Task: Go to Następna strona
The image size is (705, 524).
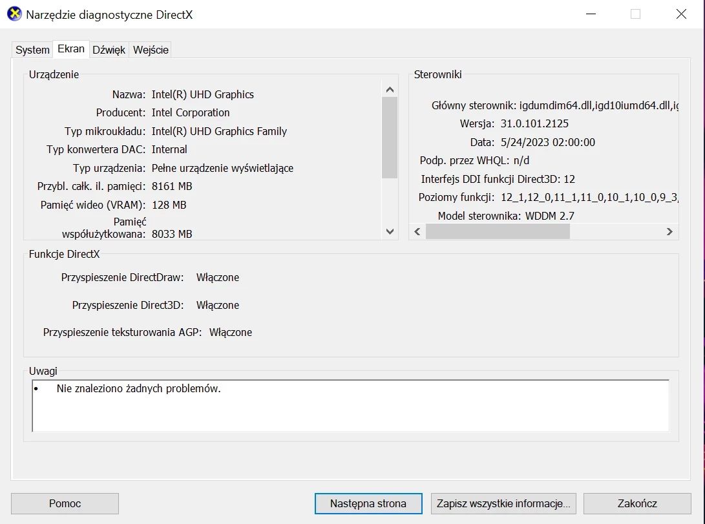Action: (368, 503)
